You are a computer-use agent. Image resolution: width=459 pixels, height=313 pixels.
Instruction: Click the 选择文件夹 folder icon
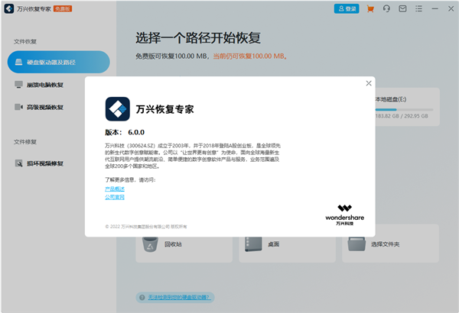pyautogui.click(x=356, y=244)
